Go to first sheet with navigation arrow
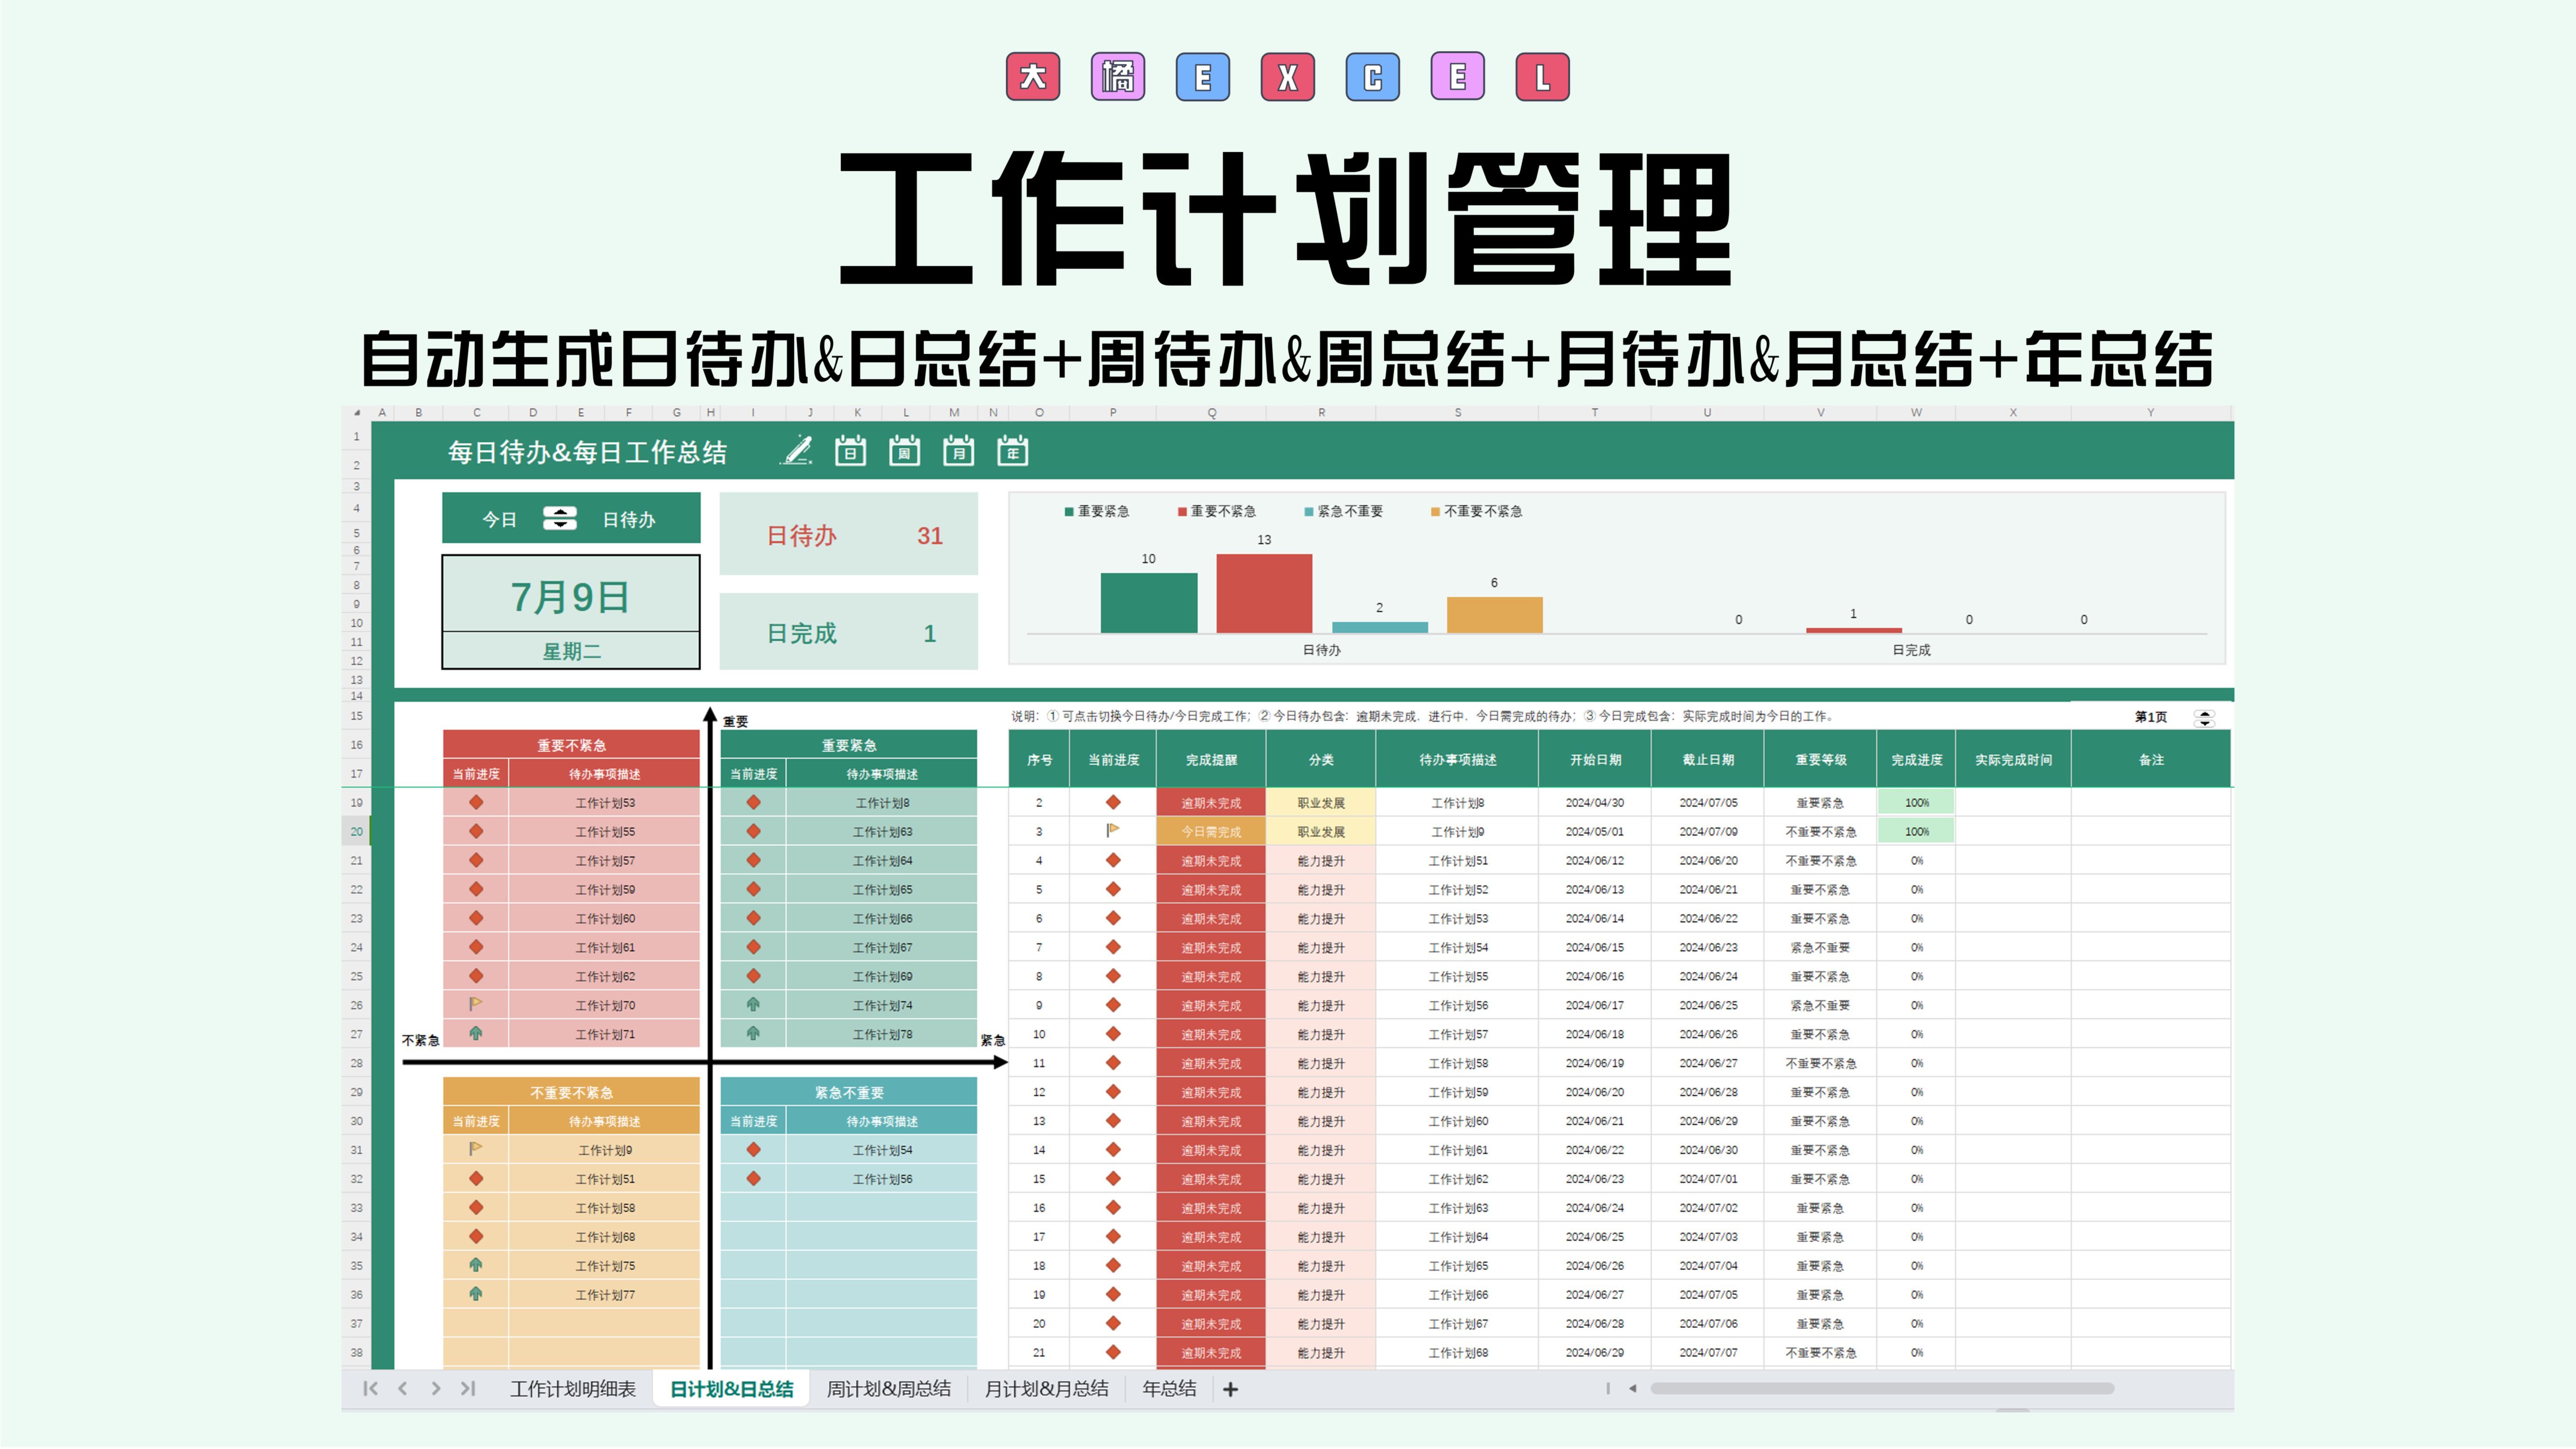The image size is (2576, 1449). [370, 1388]
